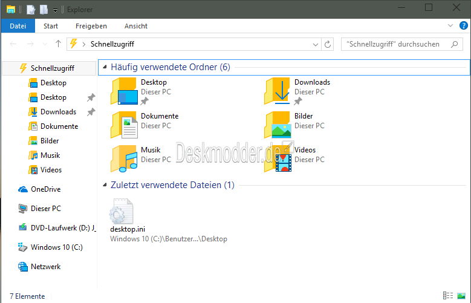Go forward with the right arrow
This screenshot has height=303, width=471.
(30, 44)
